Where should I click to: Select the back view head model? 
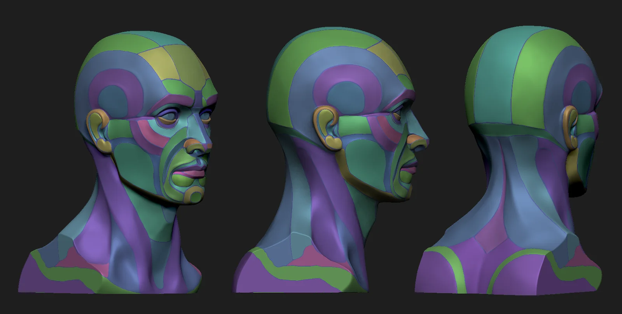(509, 160)
